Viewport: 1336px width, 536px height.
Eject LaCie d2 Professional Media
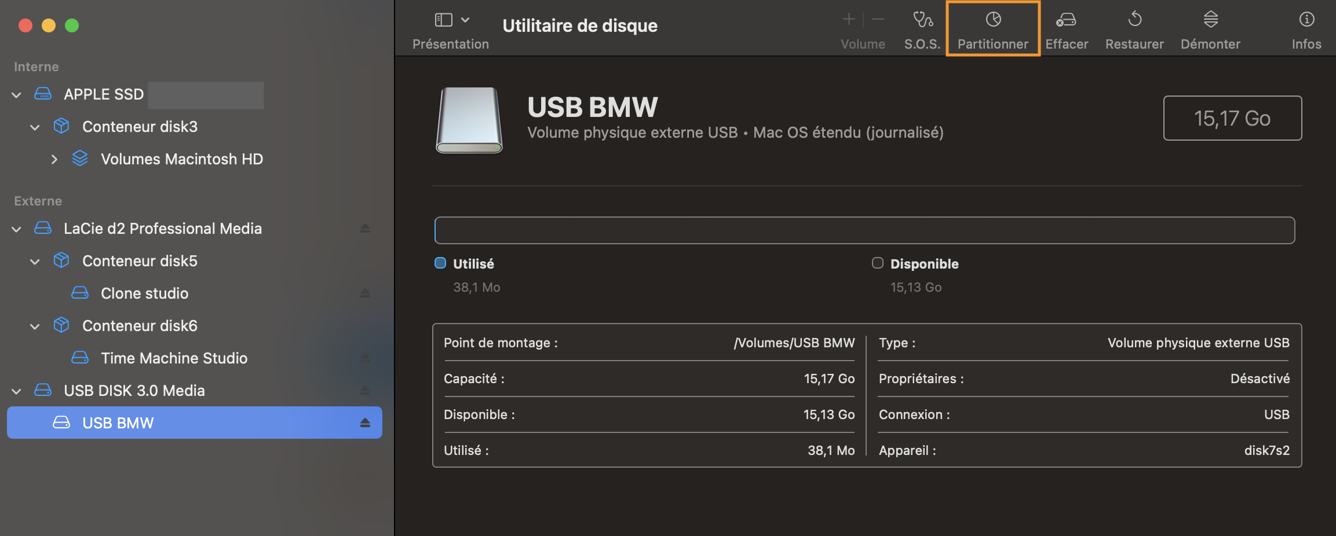pyautogui.click(x=365, y=229)
